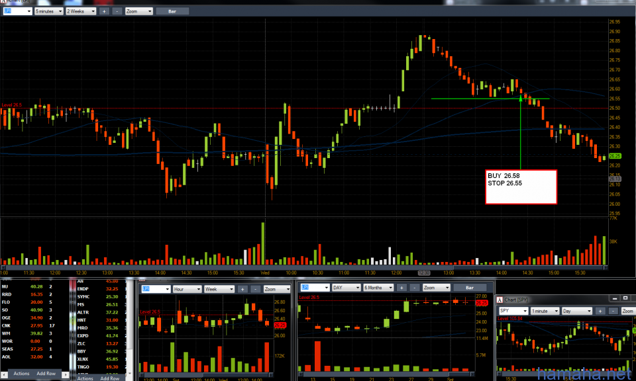Screen dimensions: 636x381
Task: Select the ALTR row in the watchlist
Action: [102, 312]
